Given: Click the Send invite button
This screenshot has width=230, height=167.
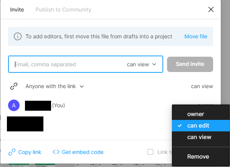Looking at the screenshot, I should point(190,64).
